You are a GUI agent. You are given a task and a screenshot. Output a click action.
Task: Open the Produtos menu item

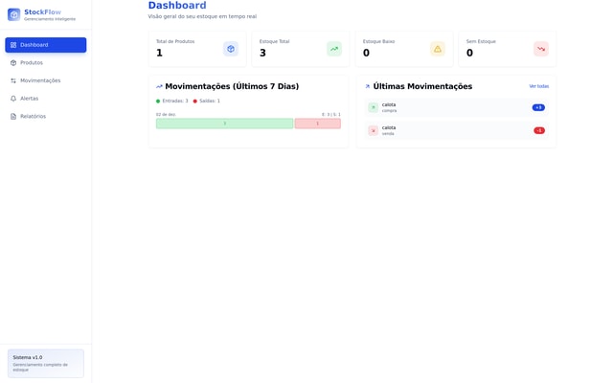coord(46,62)
